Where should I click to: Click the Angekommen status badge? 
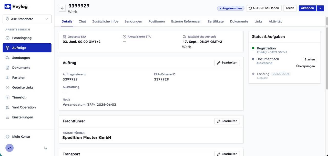tap(230, 8)
